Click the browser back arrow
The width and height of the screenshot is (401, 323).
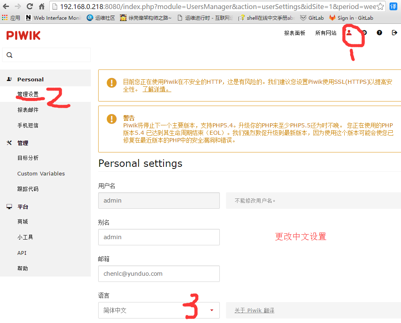pyautogui.click(x=6, y=7)
